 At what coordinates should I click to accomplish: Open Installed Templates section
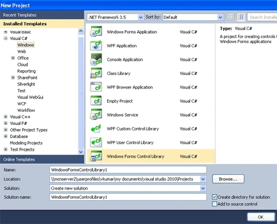pos(42,24)
